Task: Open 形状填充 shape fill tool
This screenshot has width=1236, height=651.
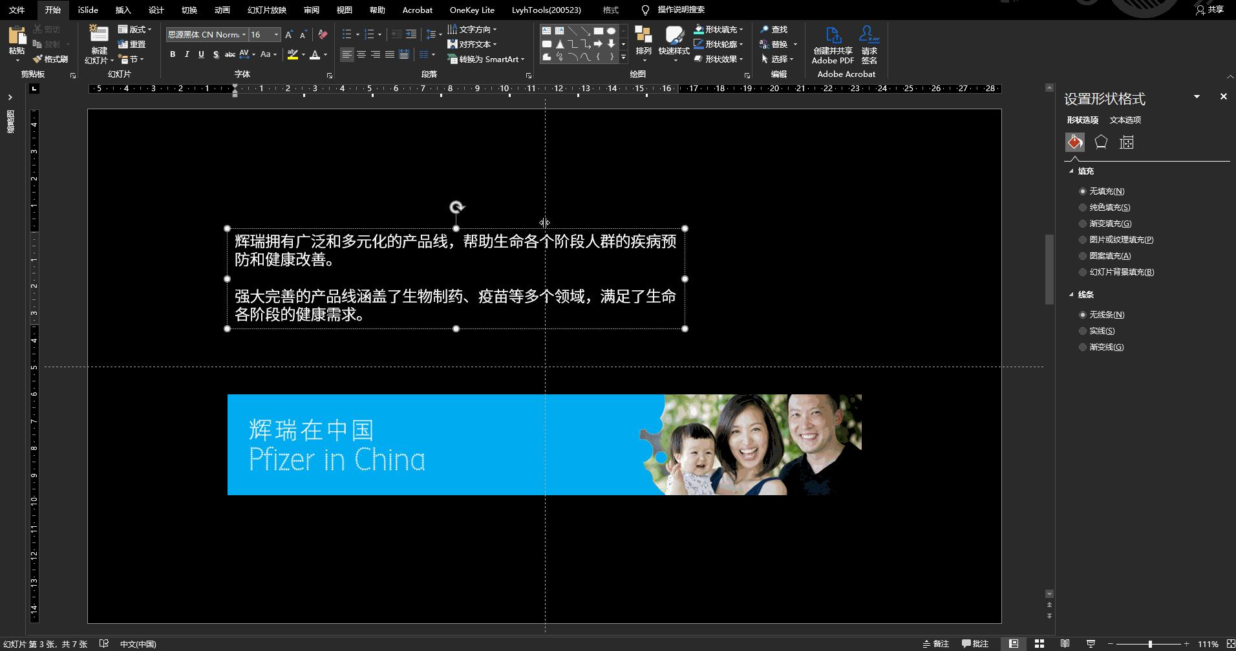Action: pos(719,29)
